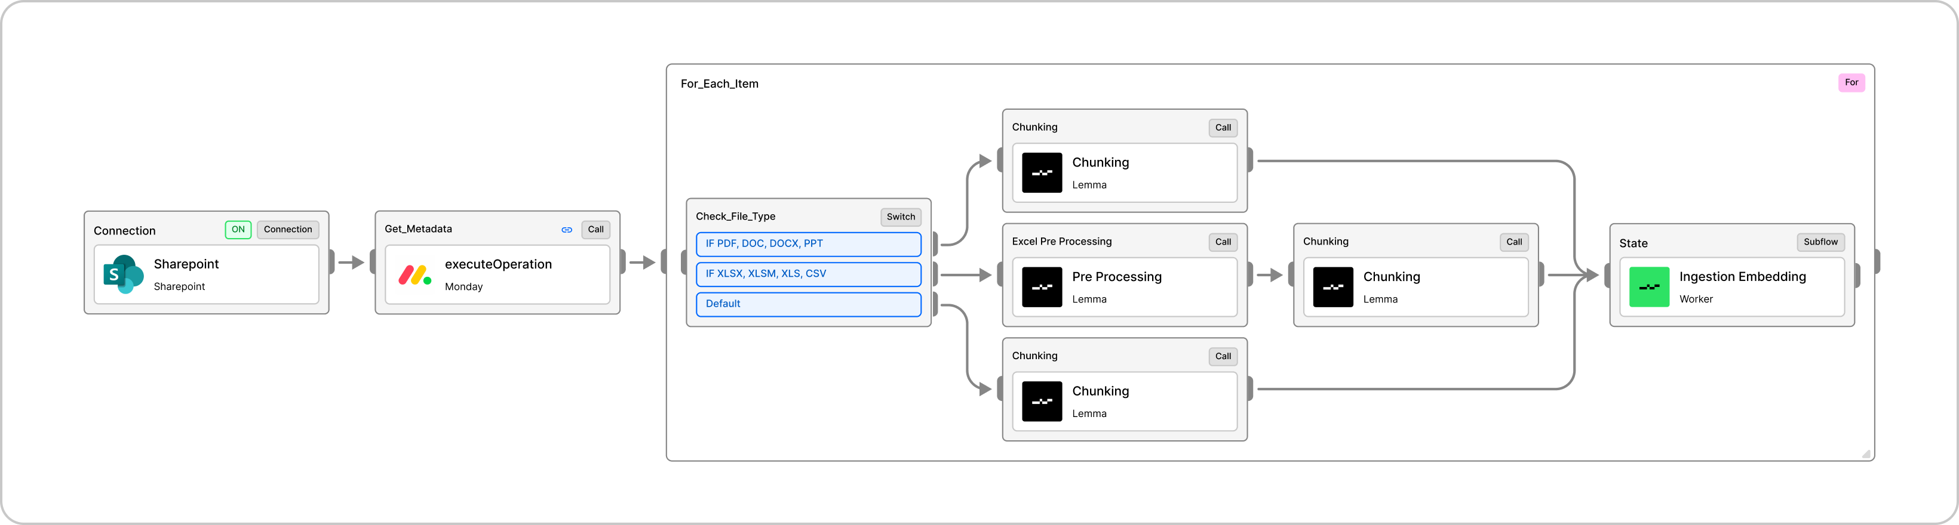Screen dimensions: 1959x525
Task: Click the pink For badge on For_Each_Item
Action: pos(1851,83)
